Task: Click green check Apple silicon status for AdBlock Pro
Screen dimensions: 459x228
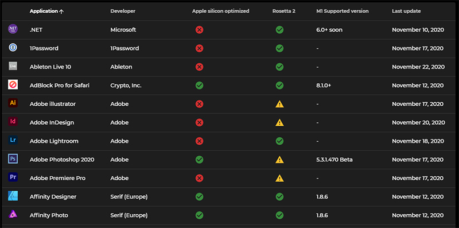Action: pyautogui.click(x=199, y=85)
